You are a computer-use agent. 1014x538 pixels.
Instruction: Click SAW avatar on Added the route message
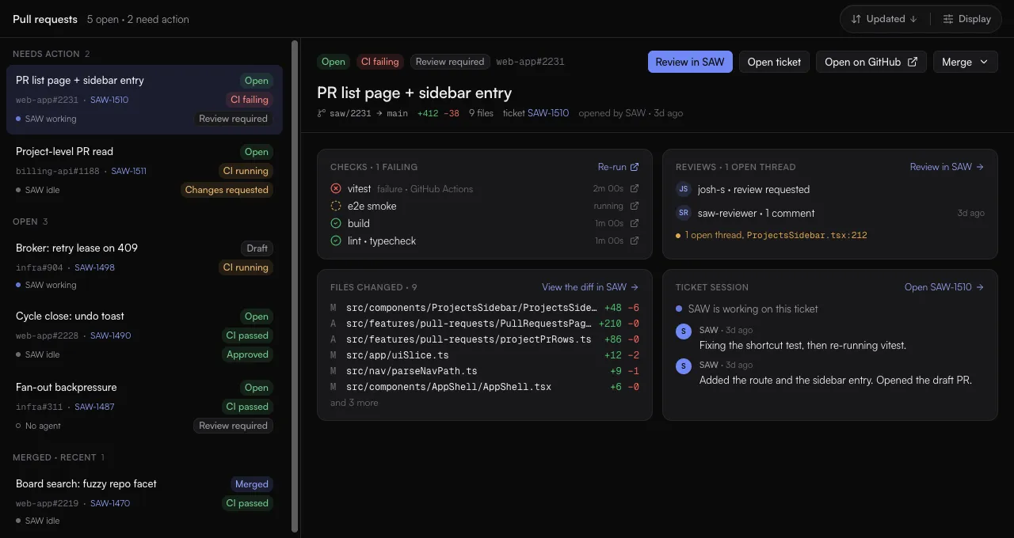coord(684,366)
